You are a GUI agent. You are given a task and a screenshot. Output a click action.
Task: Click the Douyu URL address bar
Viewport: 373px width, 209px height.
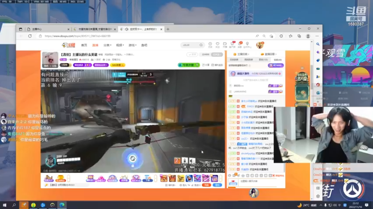[x=147, y=36]
